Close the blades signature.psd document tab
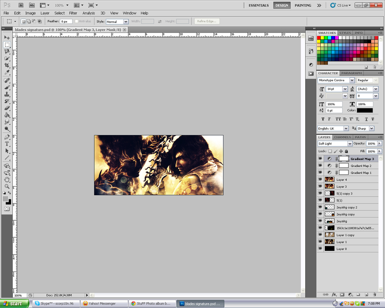The width and height of the screenshot is (385, 308). pos(124,30)
